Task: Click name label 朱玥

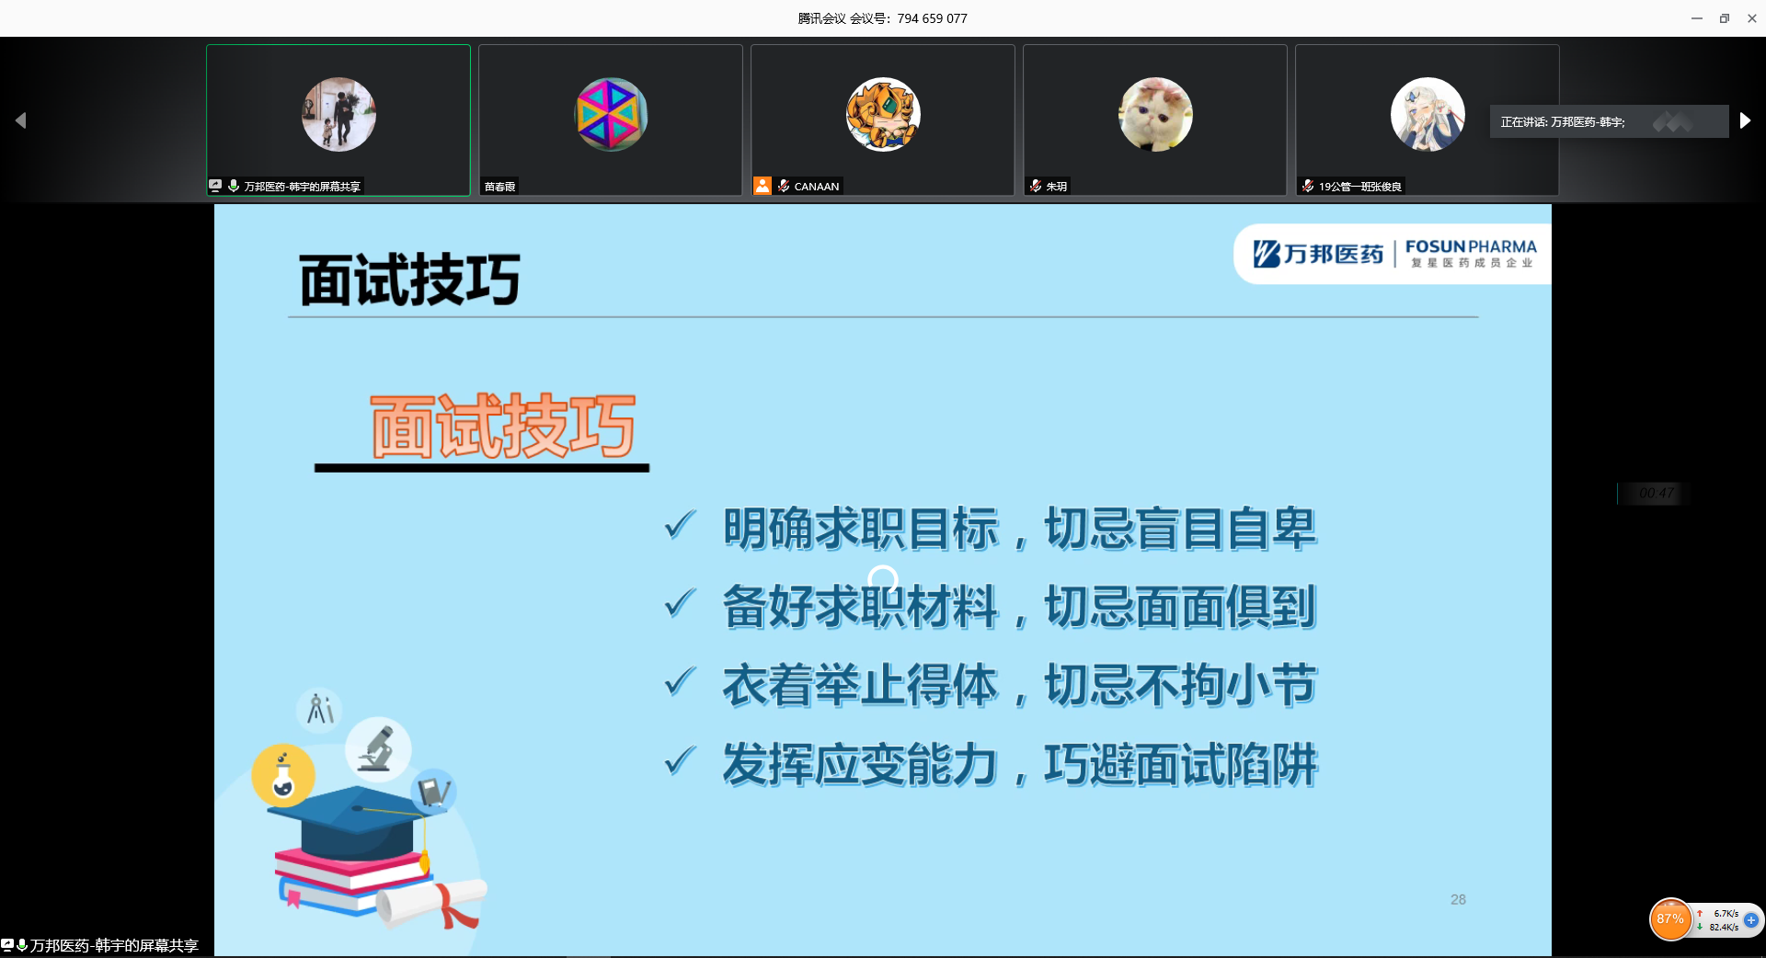Action: point(1056,187)
